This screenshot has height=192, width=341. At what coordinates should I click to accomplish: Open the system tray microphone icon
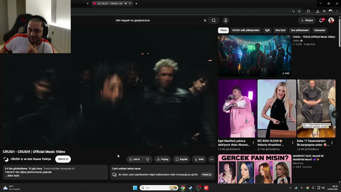313,188
